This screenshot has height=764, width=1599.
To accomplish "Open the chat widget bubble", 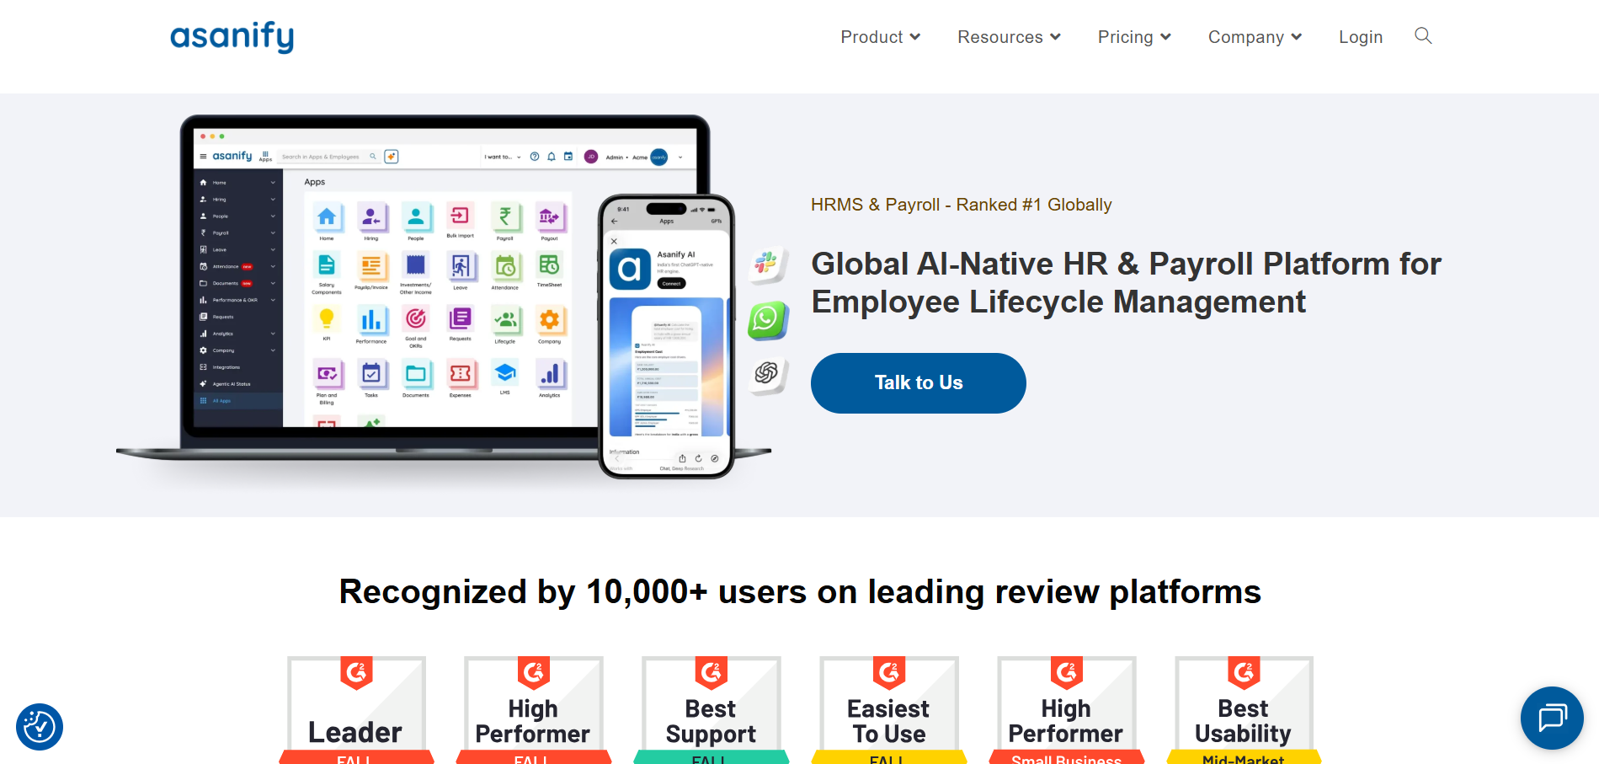I will tap(1552, 718).
